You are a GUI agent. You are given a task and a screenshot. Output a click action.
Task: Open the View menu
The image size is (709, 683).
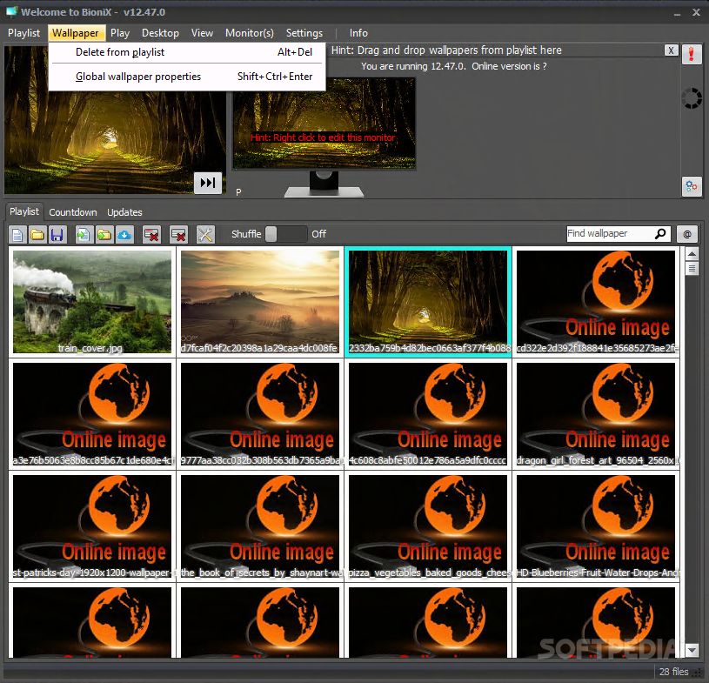(202, 33)
